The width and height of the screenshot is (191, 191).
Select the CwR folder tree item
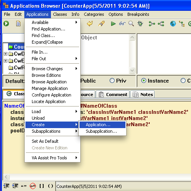click(x=16, y=68)
